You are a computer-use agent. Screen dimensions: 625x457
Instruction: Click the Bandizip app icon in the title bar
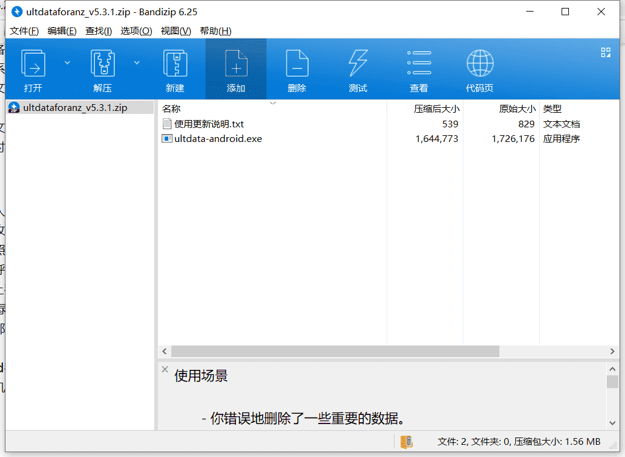[x=16, y=12]
